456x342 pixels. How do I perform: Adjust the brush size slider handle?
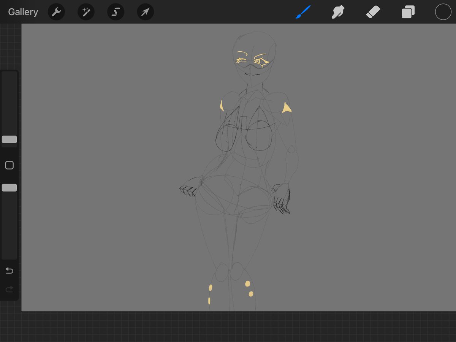pyautogui.click(x=9, y=139)
